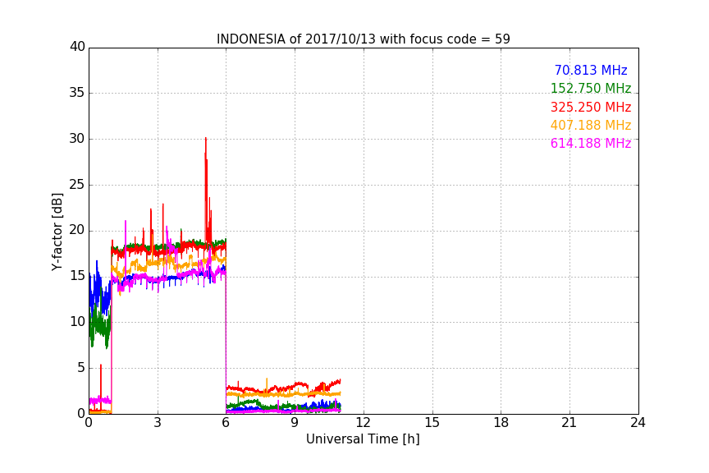This screenshot has height=473, width=709.
Task: Select the 325.250 MHz legend label
Action: 591,107
